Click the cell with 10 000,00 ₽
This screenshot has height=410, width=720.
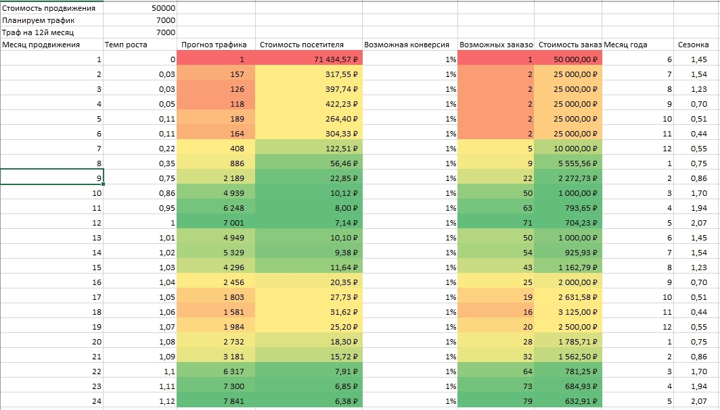tap(568, 149)
